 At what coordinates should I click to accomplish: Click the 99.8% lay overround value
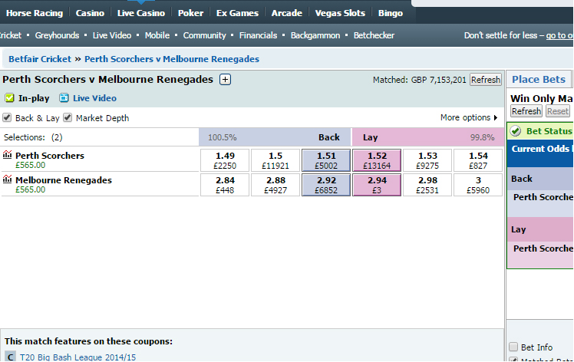pos(482,137)
